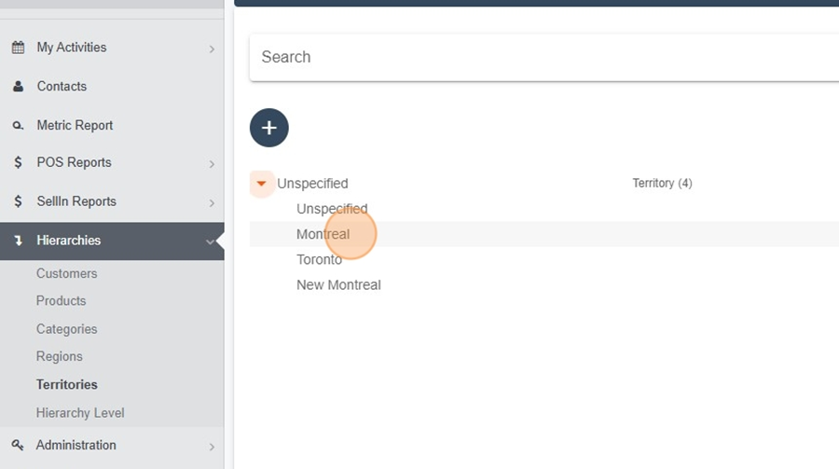Select the New Montreal territory
Screen dimensions: 839x469
(x=338, y=284)
